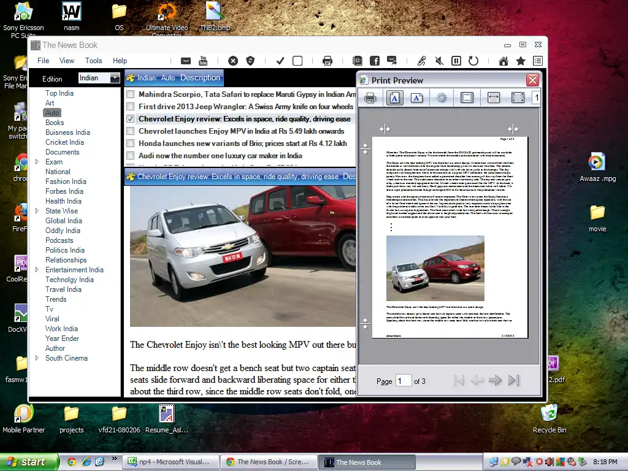Check the Honda Brio variants checkbox
The width and height of the screenshot is (628, 471).
[x=130, y=144]
